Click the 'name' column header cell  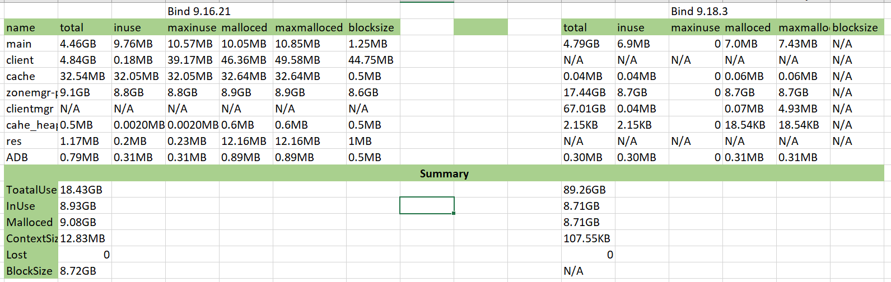tap(31, 27)
